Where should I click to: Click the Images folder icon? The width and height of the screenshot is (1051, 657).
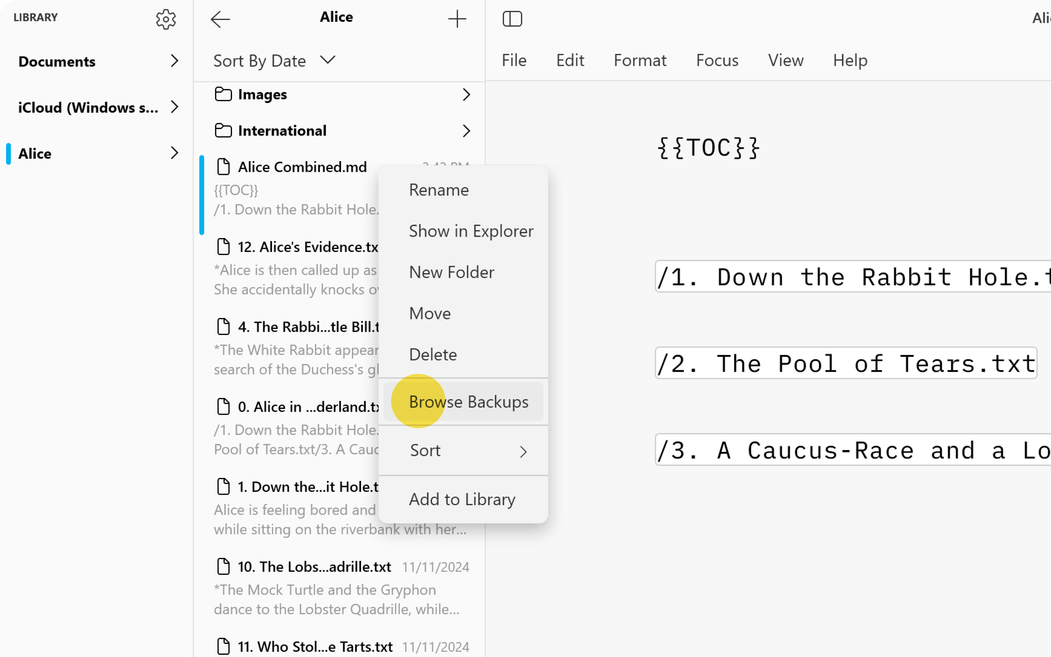(223, 94)
